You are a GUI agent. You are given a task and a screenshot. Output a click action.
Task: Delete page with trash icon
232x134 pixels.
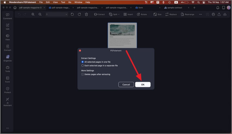(86, 14)
